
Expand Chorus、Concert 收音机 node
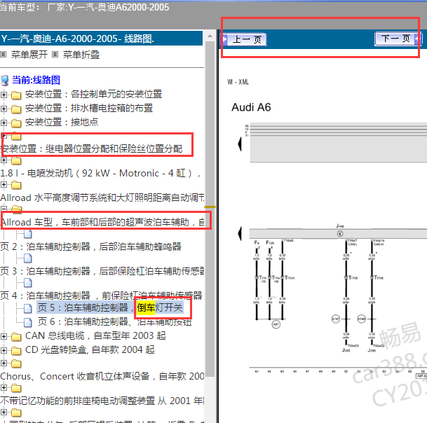[4, 363]
